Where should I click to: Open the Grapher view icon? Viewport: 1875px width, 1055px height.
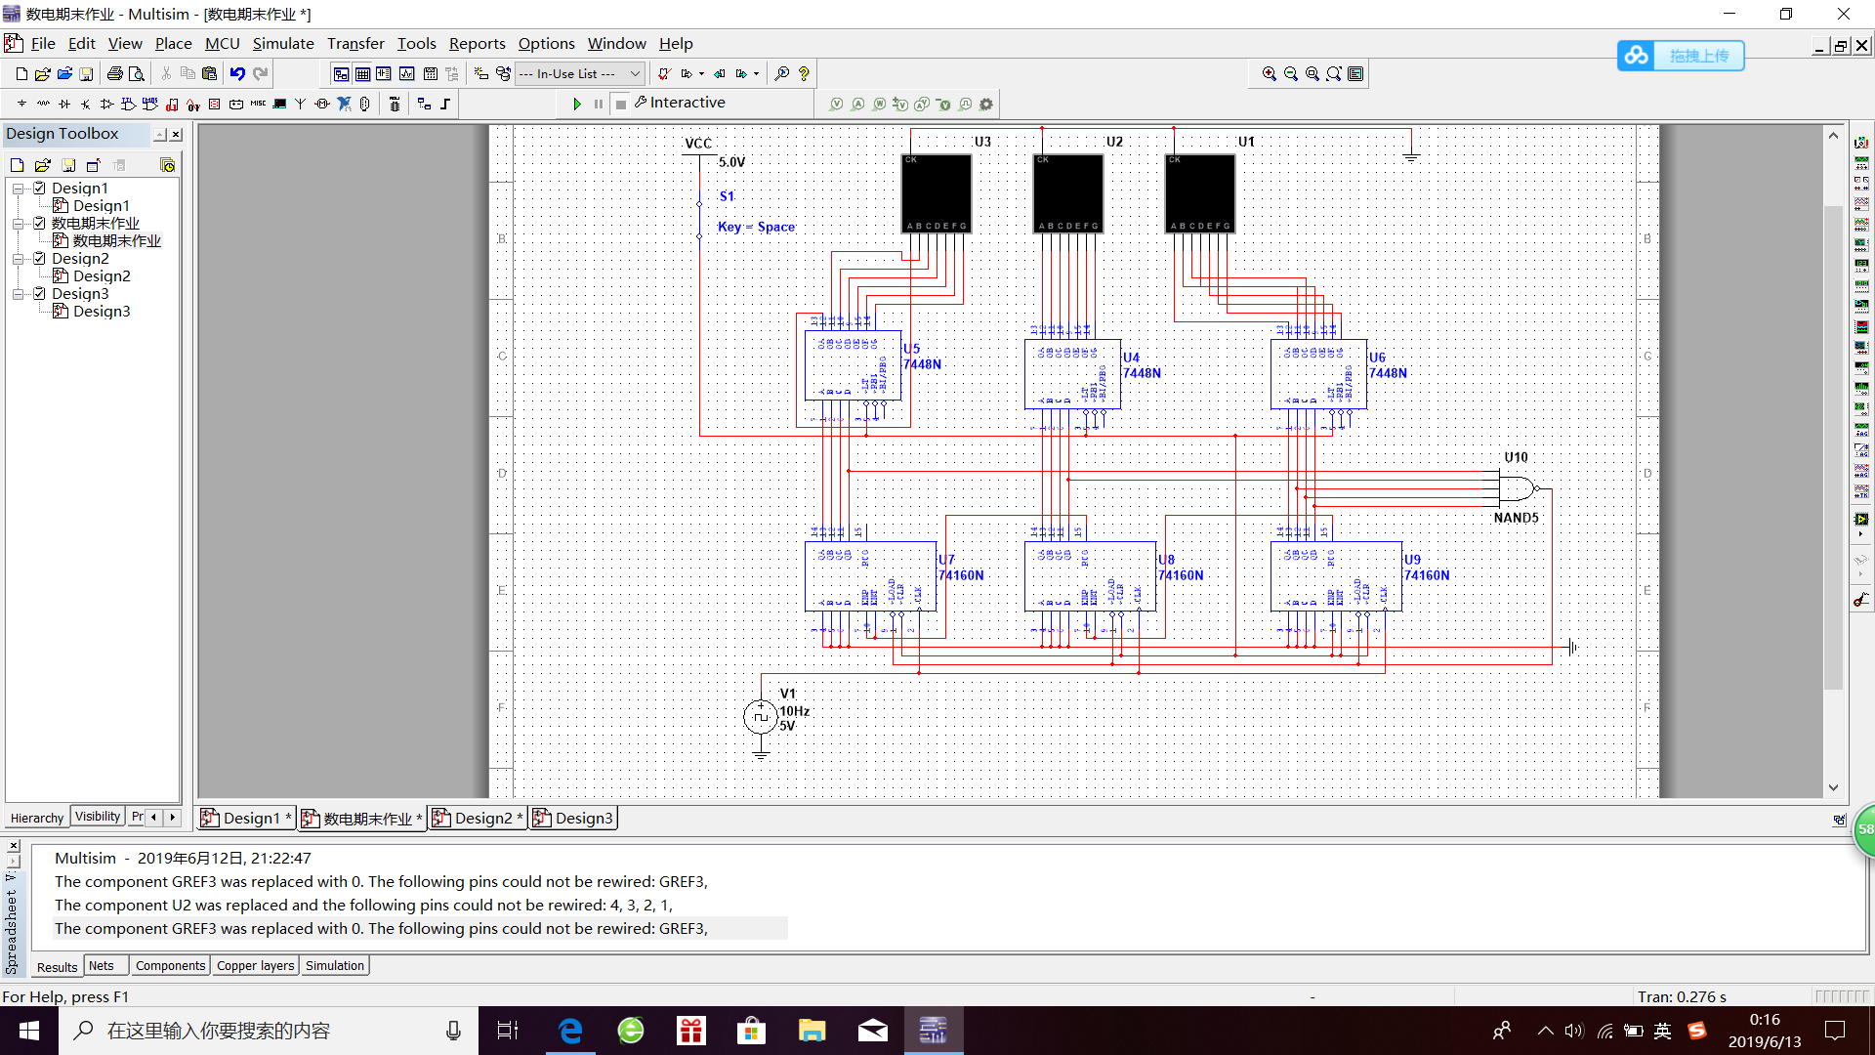tap(406, 73)
